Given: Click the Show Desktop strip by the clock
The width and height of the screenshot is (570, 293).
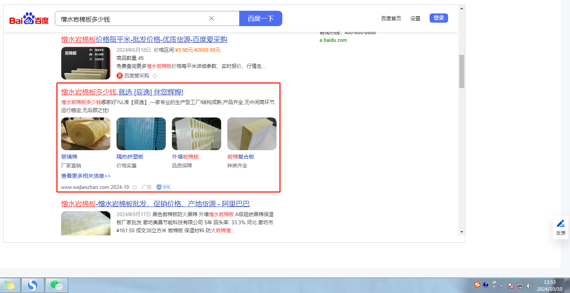Looking at the screenshot, I should (567, 285).
